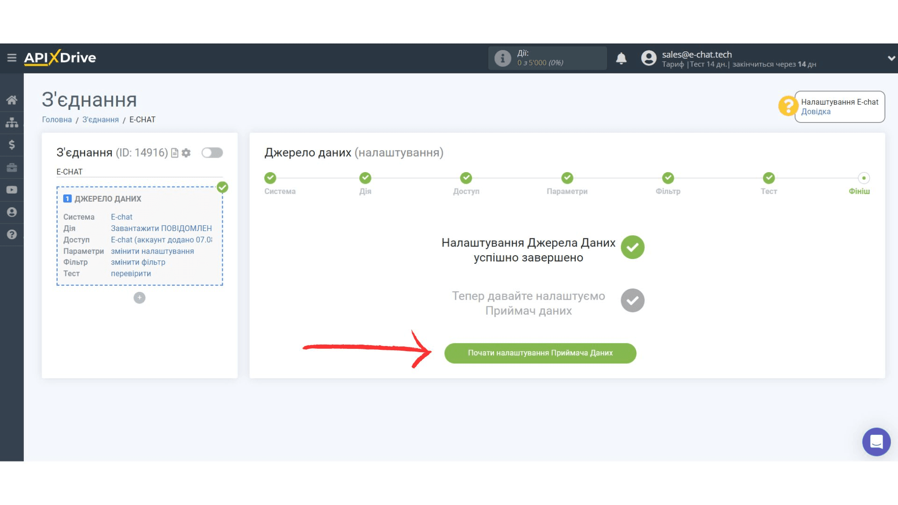Image resolution: width=898 pixels, height=505 pixels.
Task: Go to Система step
Action: tap(270, 178)
